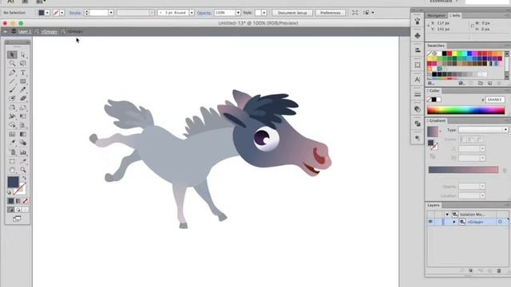Select the Line Segment tool
The width and height of the screenshot is (511, 287).
[12, 81]
